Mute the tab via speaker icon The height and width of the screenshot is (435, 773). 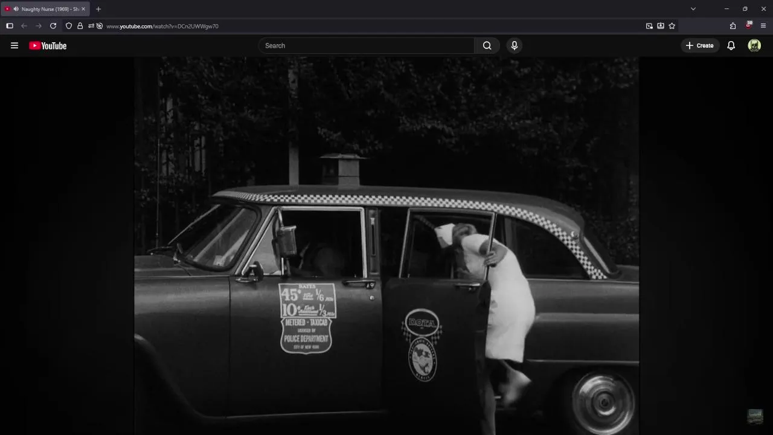tap(16, 9)
